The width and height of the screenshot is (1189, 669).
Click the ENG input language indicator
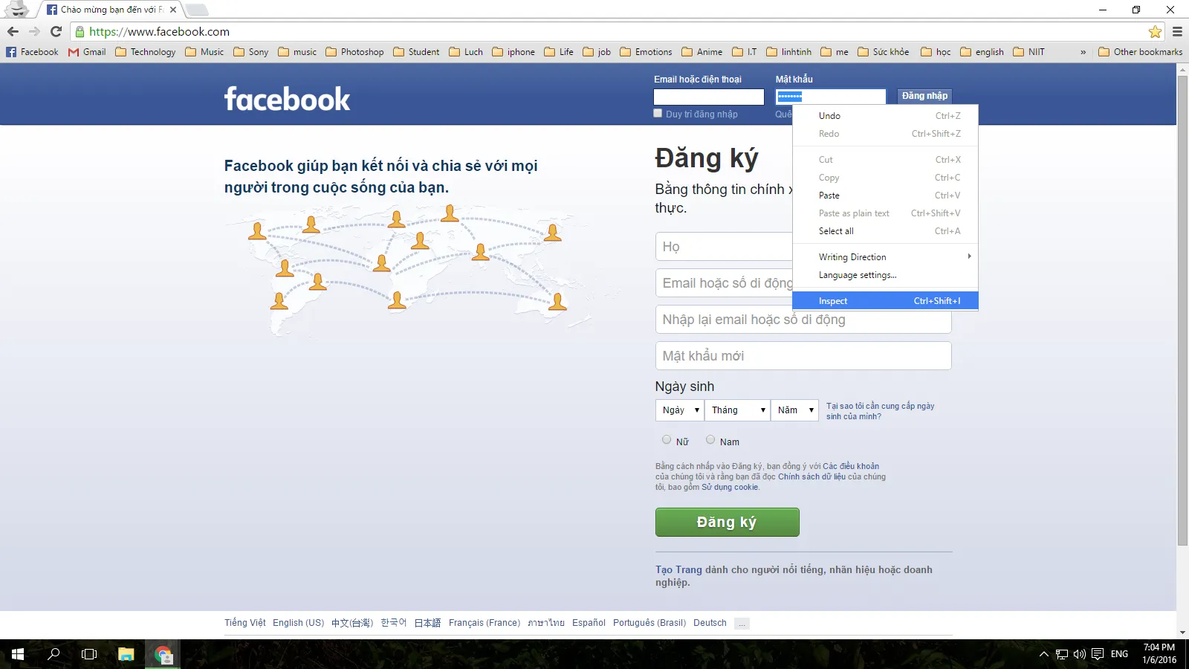1119,654
